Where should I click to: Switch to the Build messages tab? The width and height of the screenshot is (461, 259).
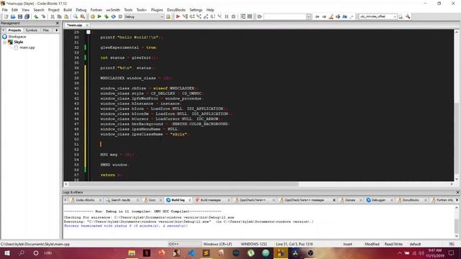210,200
